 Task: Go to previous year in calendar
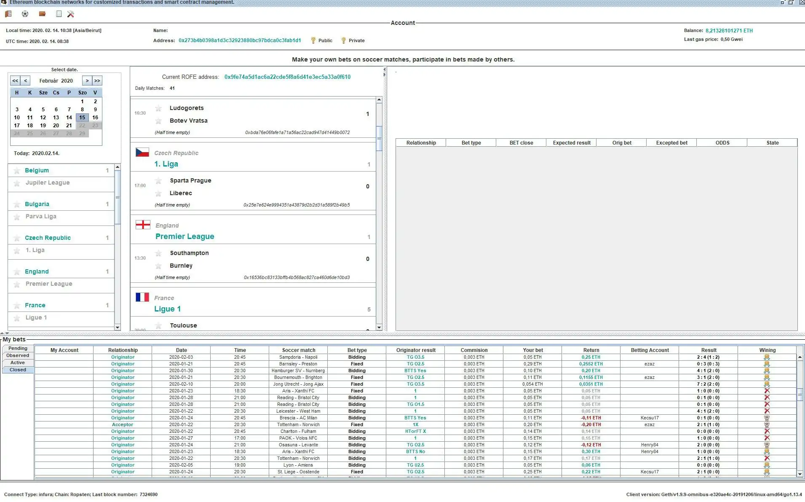point(15,81)
